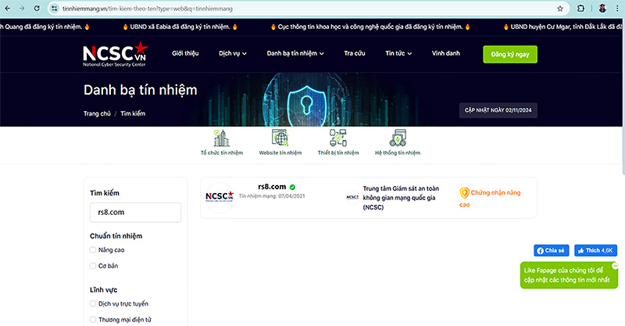
Task: Click the Đăng ký ngay button
Action: [x=510, y=54]
